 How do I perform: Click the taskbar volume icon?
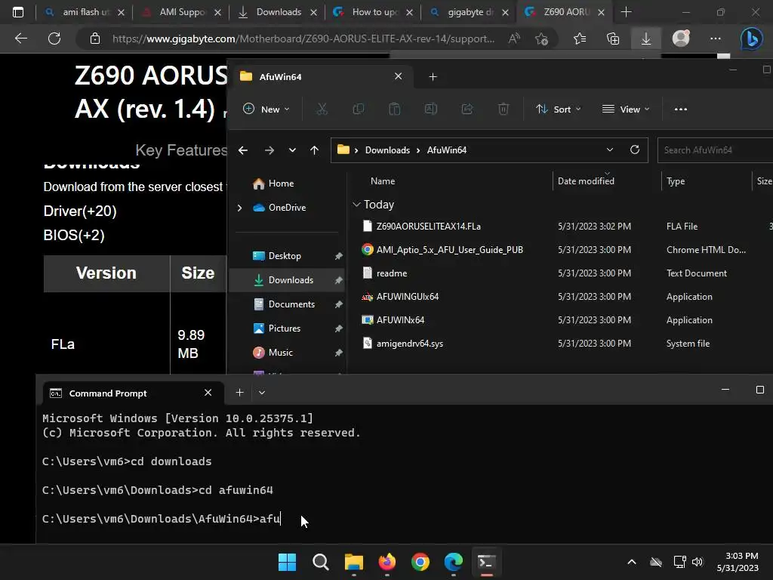697,562
